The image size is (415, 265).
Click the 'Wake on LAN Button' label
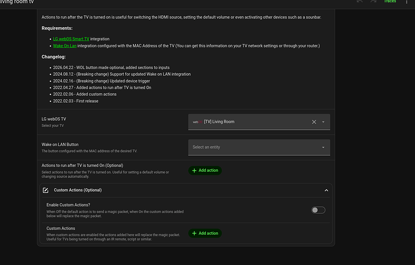[60, 144]
